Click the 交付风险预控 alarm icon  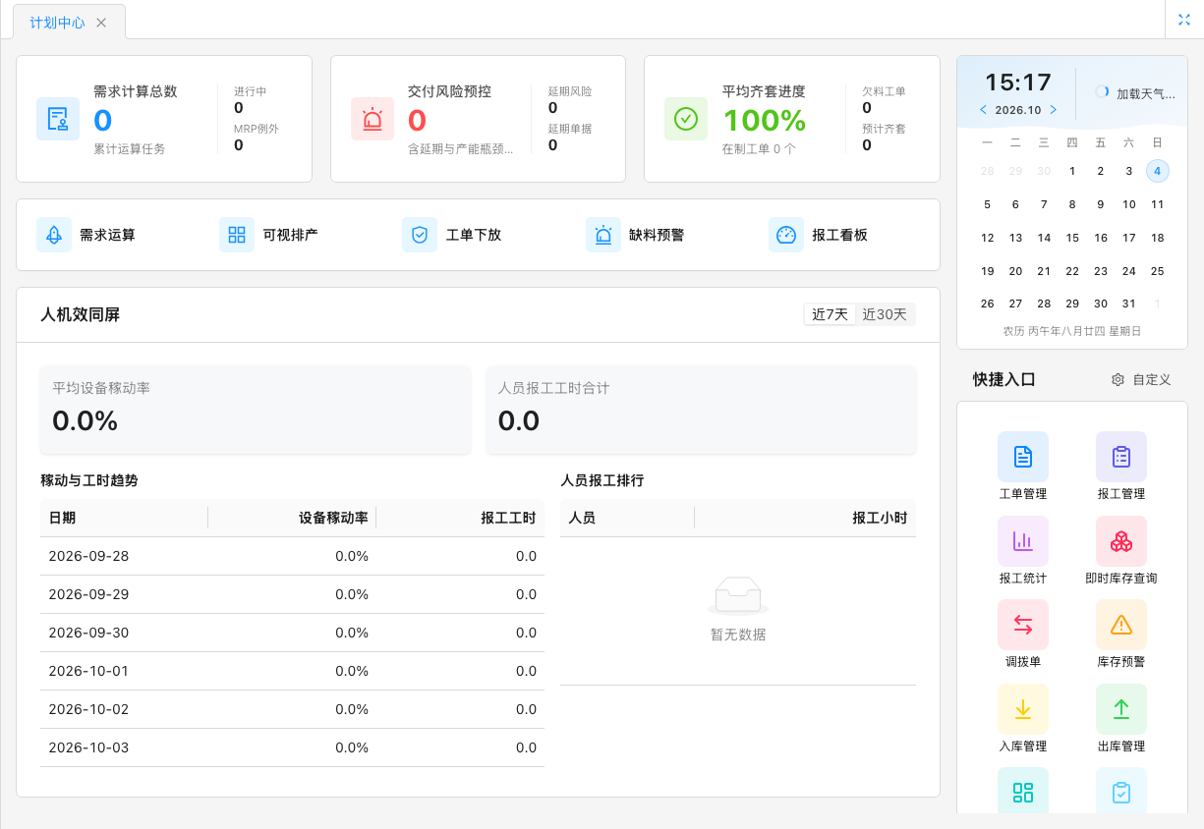point(373,119)
